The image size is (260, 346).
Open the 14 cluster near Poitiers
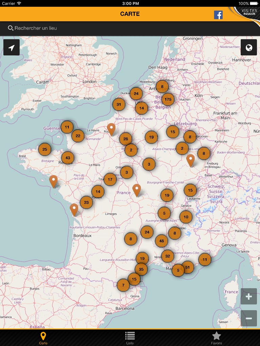[x=98, y=191]
